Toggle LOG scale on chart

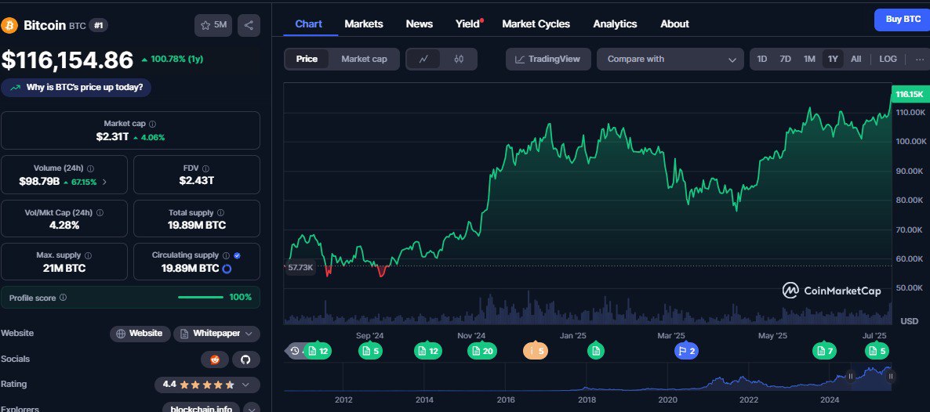point(888,59)
